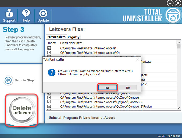Close the Total Uninstaller main window

click(x=178, y=3)
